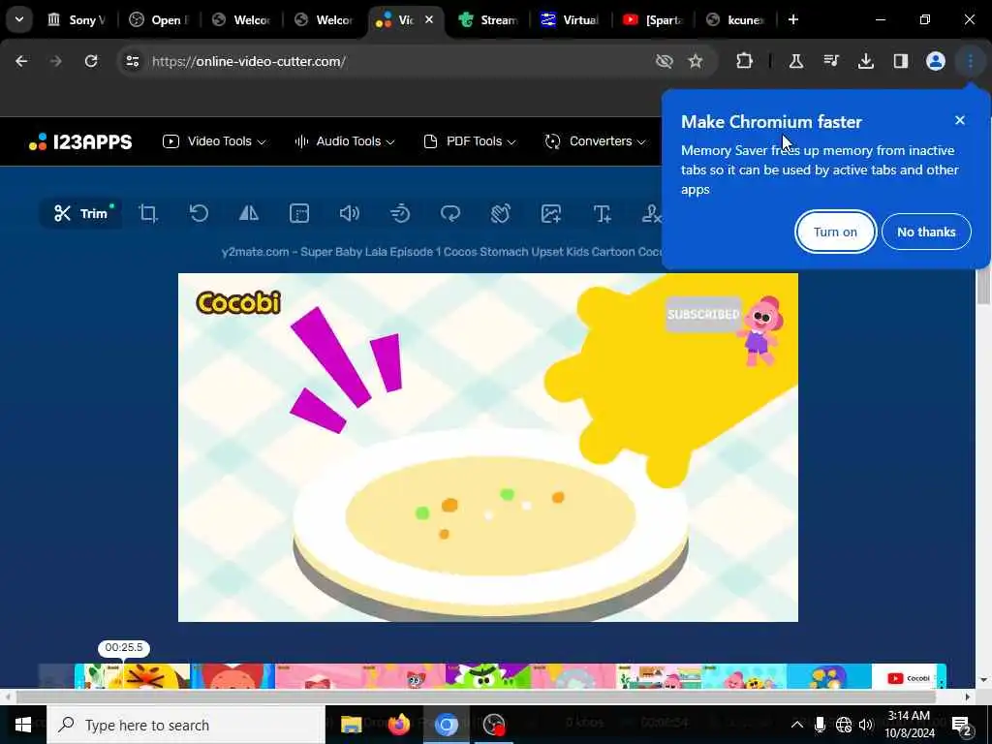The height and width of the screenshot is (744, 992).
Task: Open the browser Downloads icon
Action: pos(865,61)
